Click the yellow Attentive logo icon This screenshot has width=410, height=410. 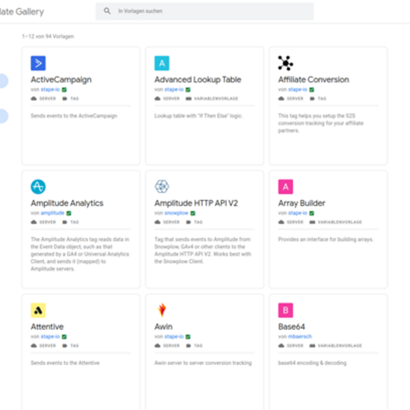[x=38, y=310]
